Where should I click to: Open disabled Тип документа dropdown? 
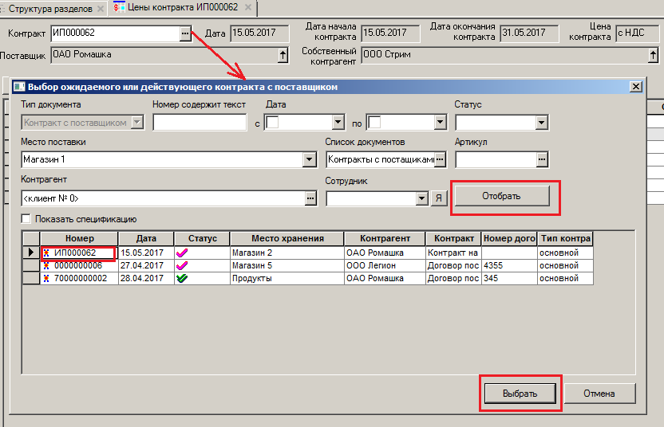click(136, 123)
